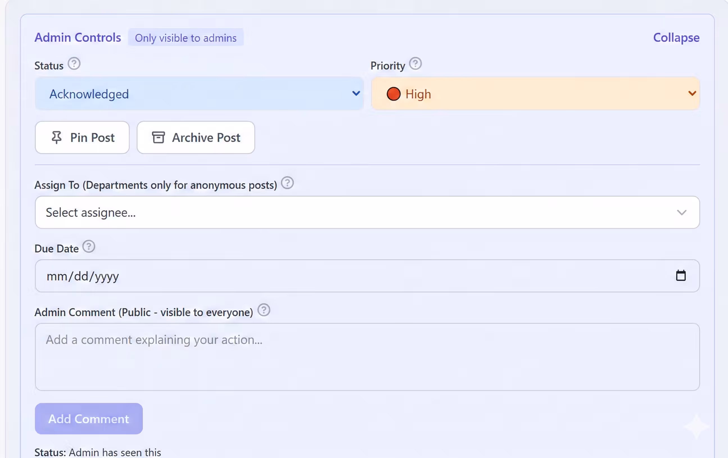Open the Status dropdown showing Acknowledged
728x458 pixels.
199,94
